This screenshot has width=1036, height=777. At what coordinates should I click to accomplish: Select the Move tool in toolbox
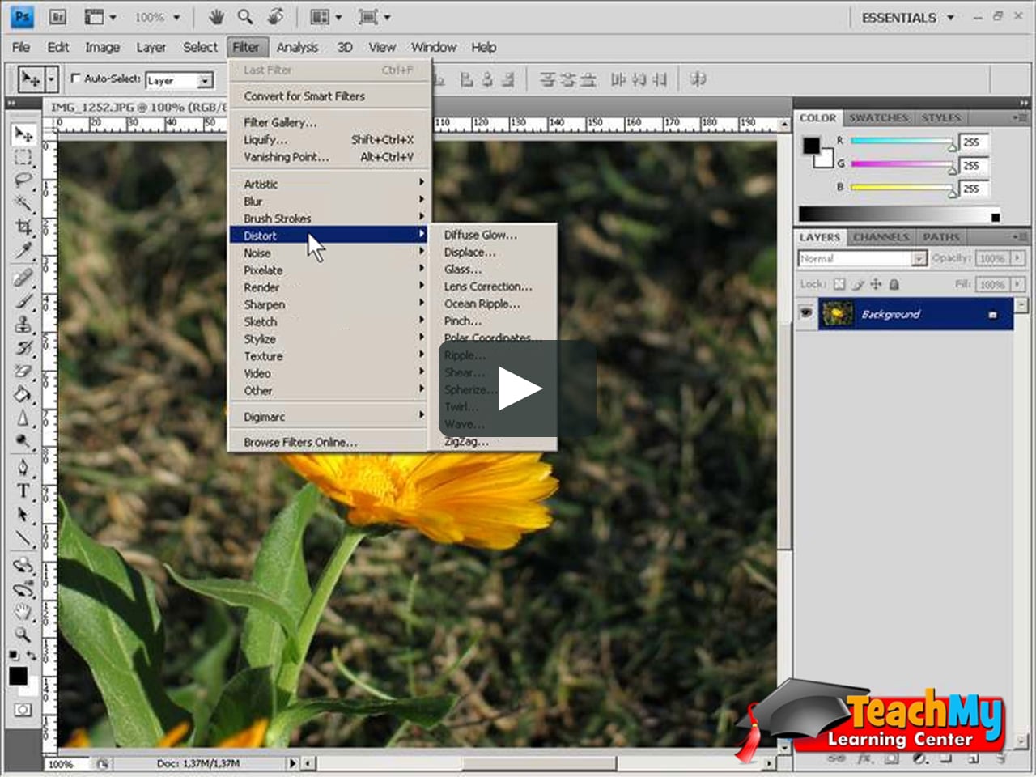click(23, 134)
